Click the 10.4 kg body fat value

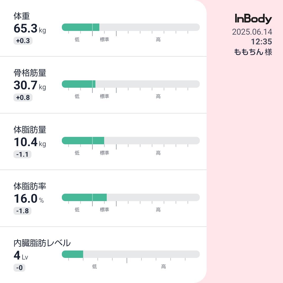[30, 142]
